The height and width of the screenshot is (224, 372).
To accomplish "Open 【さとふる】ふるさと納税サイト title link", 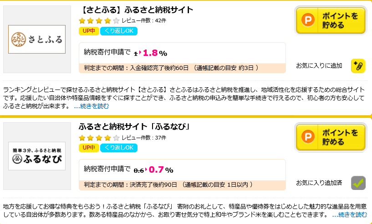I will [136, 10].
